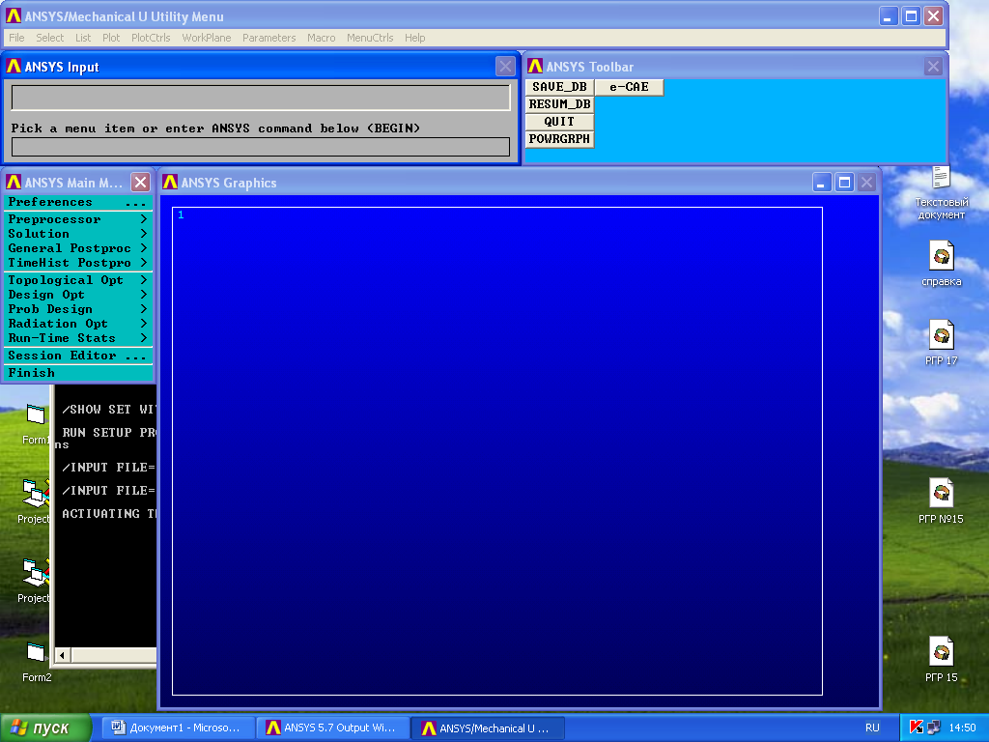
Task: Expand the Run-Time Stats submenu
Action: click(x=78, y=338)
